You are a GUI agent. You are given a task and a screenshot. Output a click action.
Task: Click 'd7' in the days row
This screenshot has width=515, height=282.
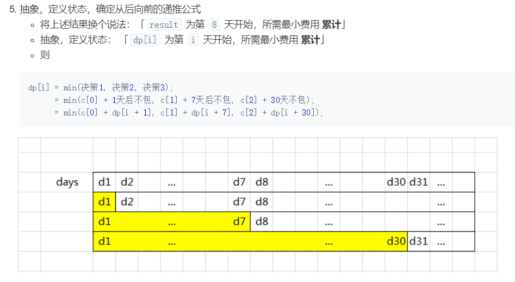(x=239, y=182)
